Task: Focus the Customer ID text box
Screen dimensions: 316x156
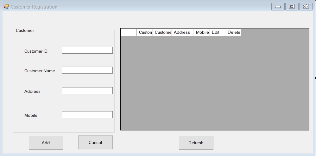Action: pyautogui.click(x=87, y=50)
